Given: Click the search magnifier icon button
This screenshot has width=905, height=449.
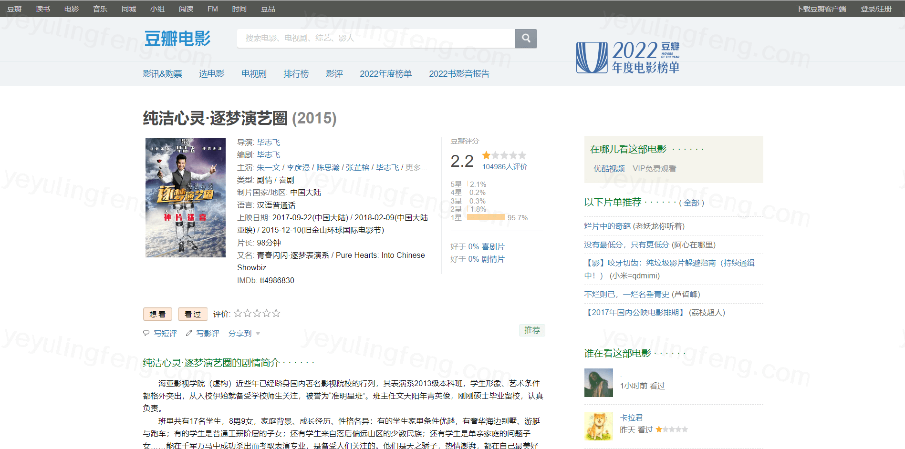Looking at the screenshot, I should pos(526,38).
